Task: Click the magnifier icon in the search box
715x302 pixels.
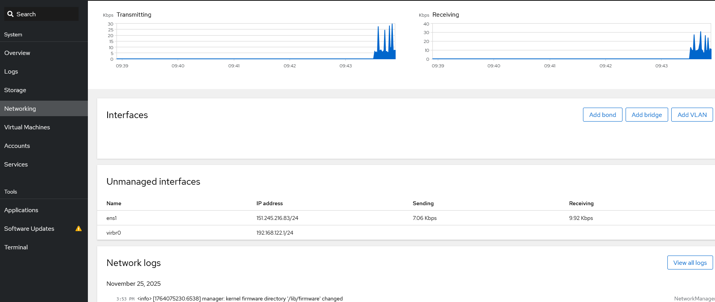Action: pos(10,14)
